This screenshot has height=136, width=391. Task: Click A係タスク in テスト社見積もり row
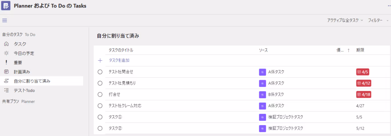[x=276, y=83]
